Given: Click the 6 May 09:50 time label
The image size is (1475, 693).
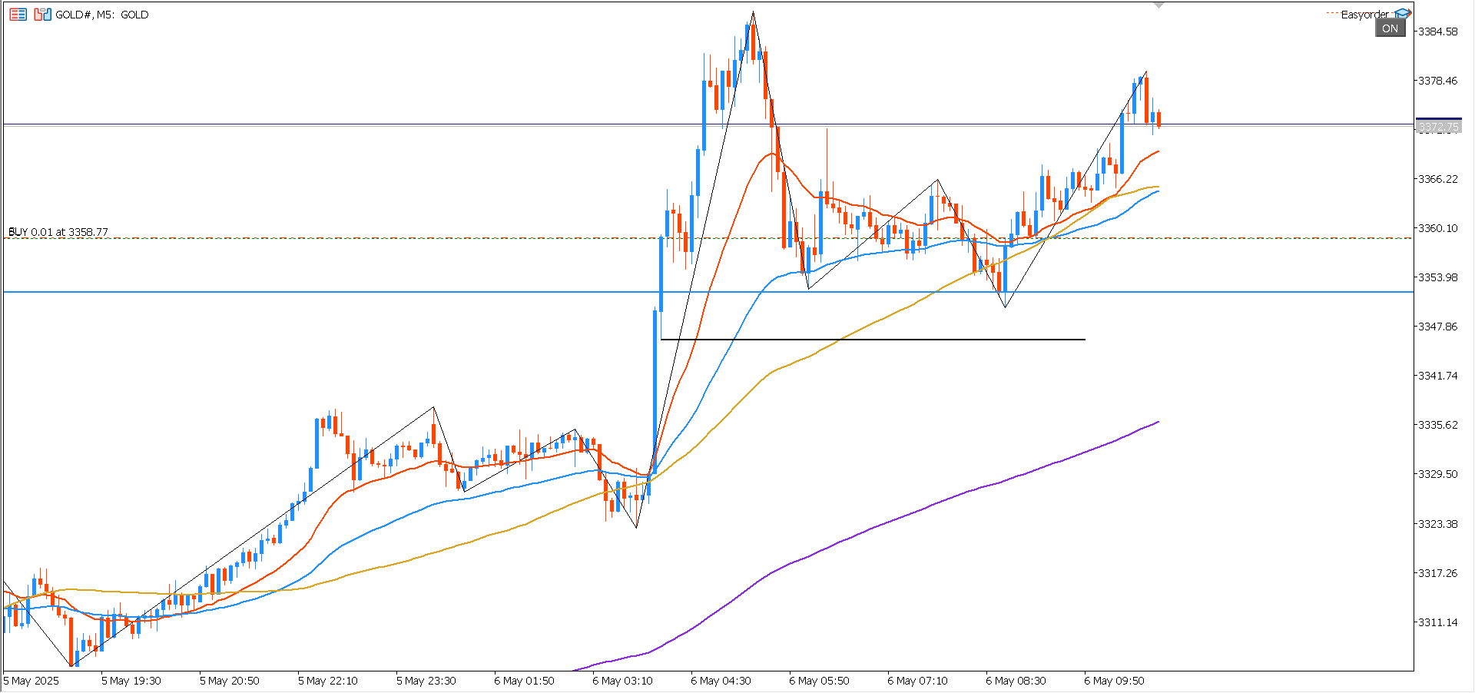Looking at the screenshot, I should [1114, 681].
